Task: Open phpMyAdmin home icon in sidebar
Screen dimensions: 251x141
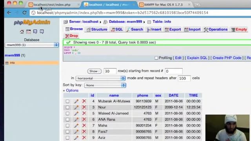Action: 22,32
